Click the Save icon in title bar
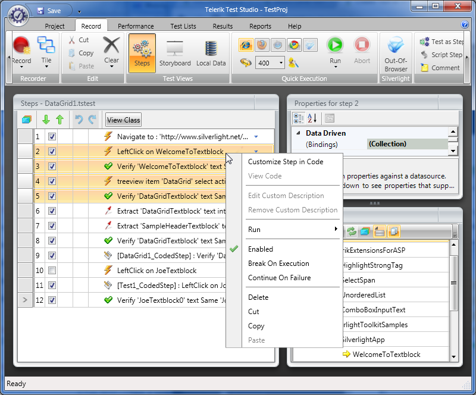The height and width of the screenshot is (395, 476). 40,11
